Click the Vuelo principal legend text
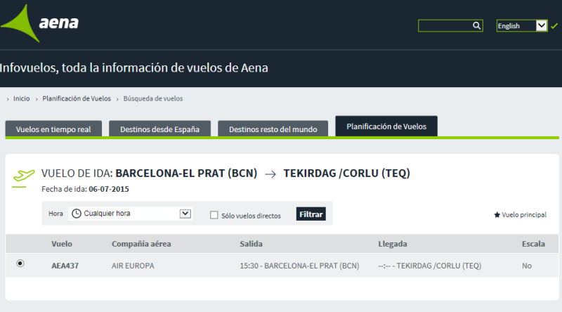 (524, 215)
